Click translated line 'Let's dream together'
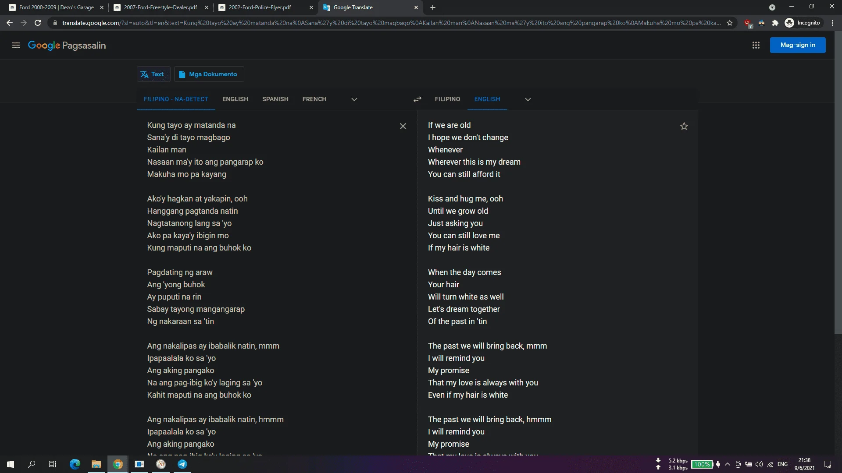Viewport: 842px width, 473px height. [464, 309]
